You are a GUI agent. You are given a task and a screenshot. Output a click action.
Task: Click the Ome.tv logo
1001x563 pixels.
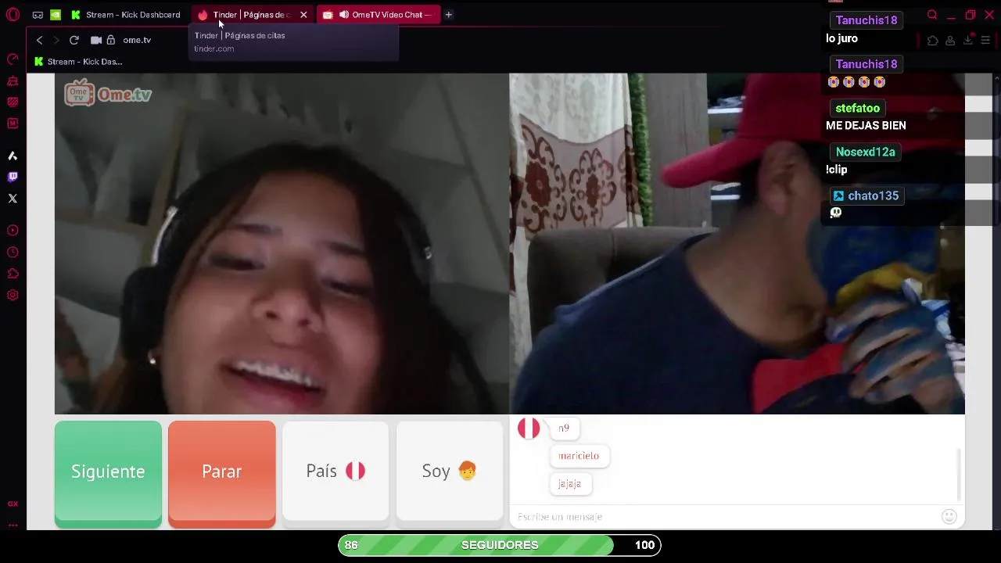pyautogui.click(x=108, y=93)
